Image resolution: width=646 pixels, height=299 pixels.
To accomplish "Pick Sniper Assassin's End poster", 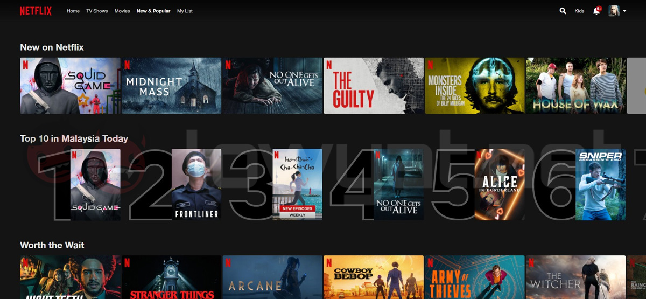I will 600,184.
